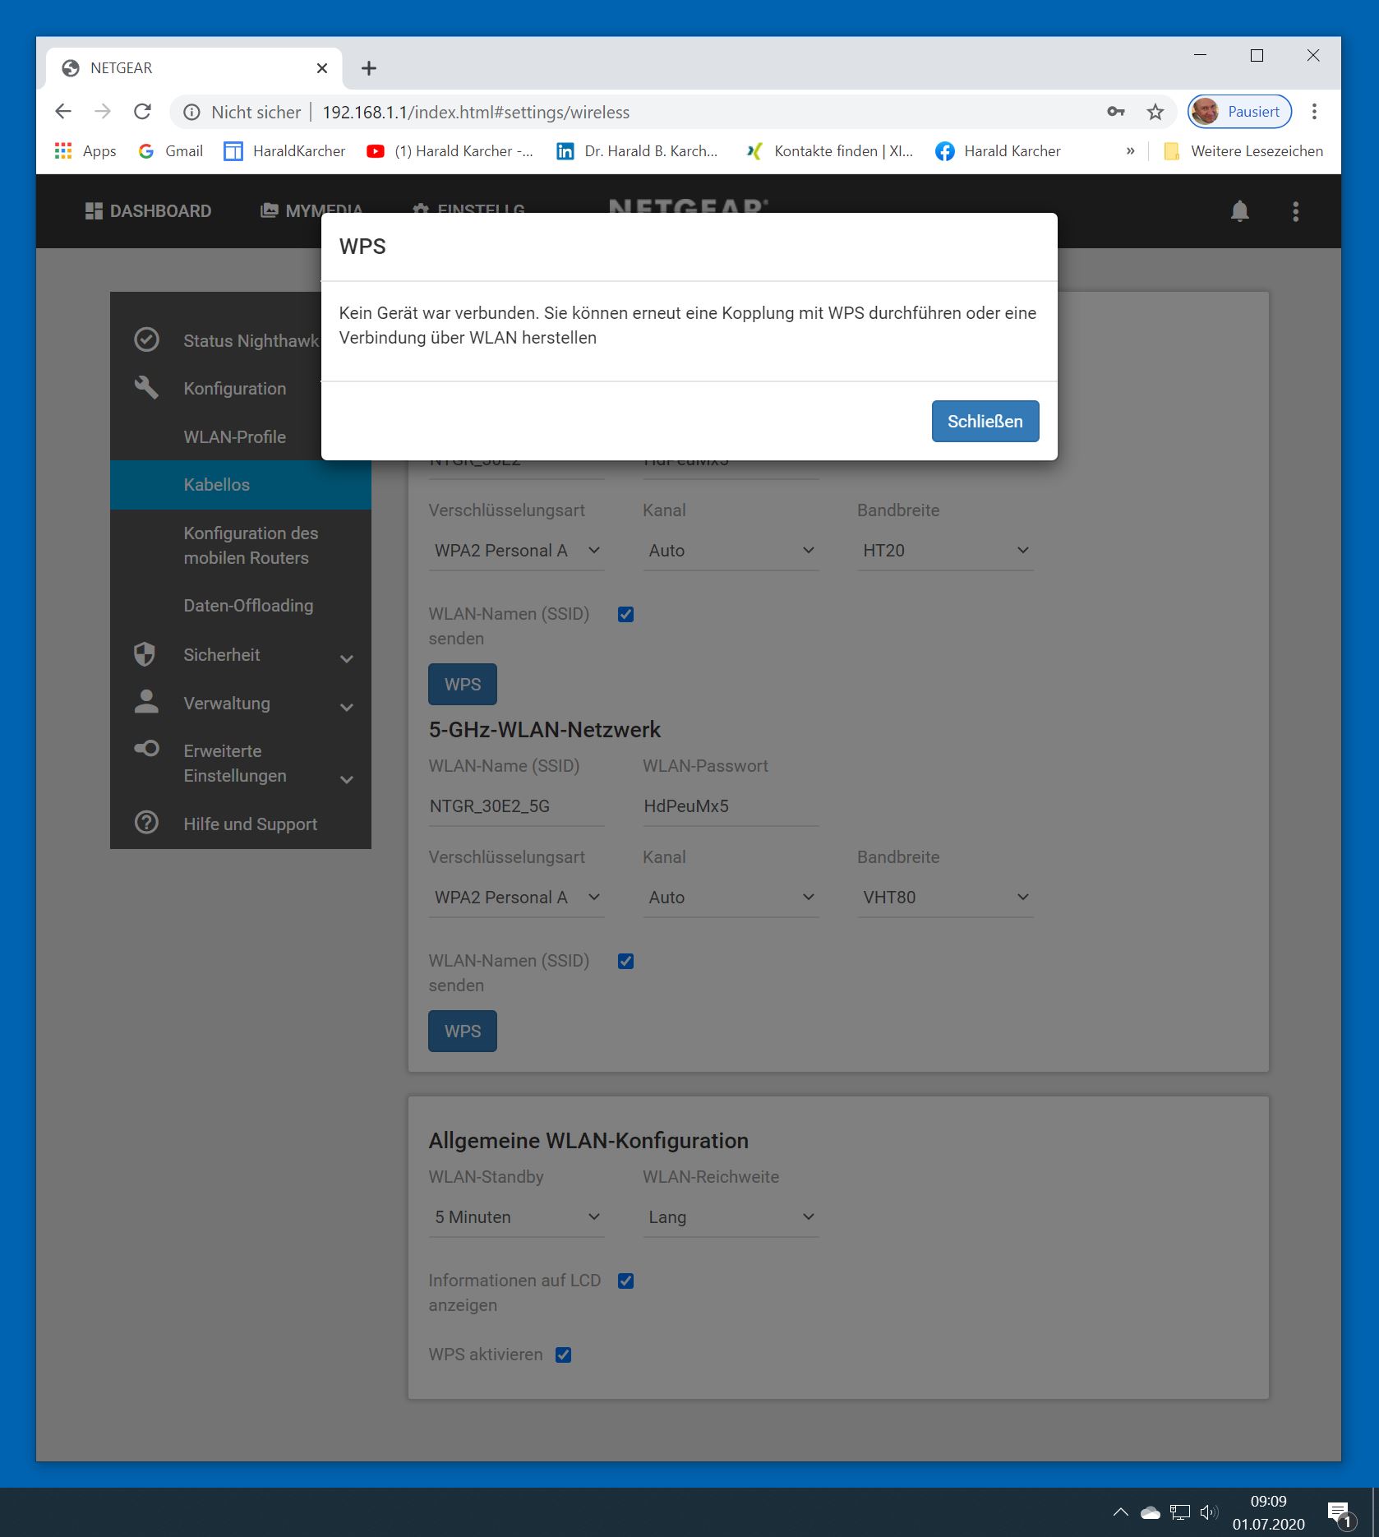Reload the router page
The width and height of the screenshot is (1379, 1537).
142,112
